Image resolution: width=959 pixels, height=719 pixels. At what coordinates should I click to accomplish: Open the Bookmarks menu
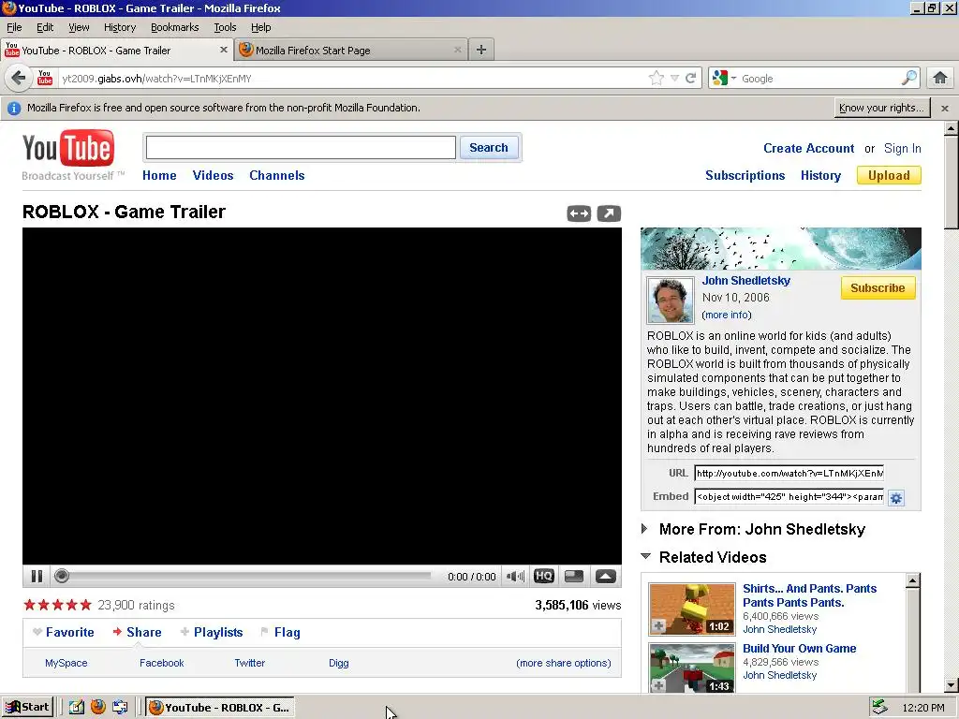coord(175,27)
